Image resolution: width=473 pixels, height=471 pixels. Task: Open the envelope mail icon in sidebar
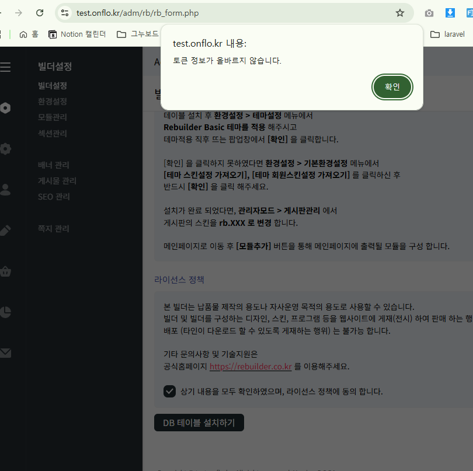5,353
